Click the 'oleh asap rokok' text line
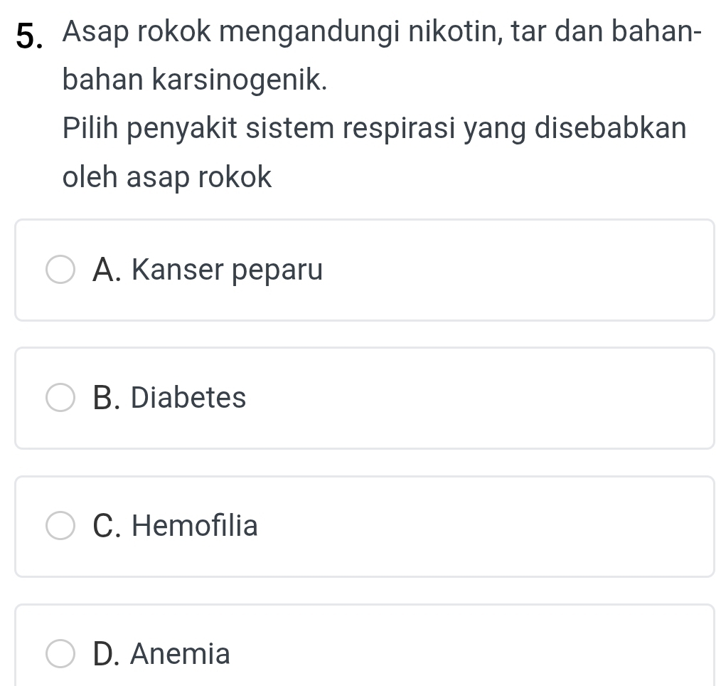This screenshot has height=686, width=716. point(167,177)
